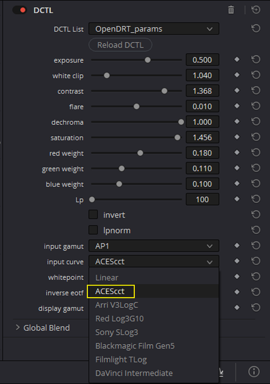The image size is (270, 384).
Task: Select DaVinci Intermediate input curve
Action: point(154,373)
